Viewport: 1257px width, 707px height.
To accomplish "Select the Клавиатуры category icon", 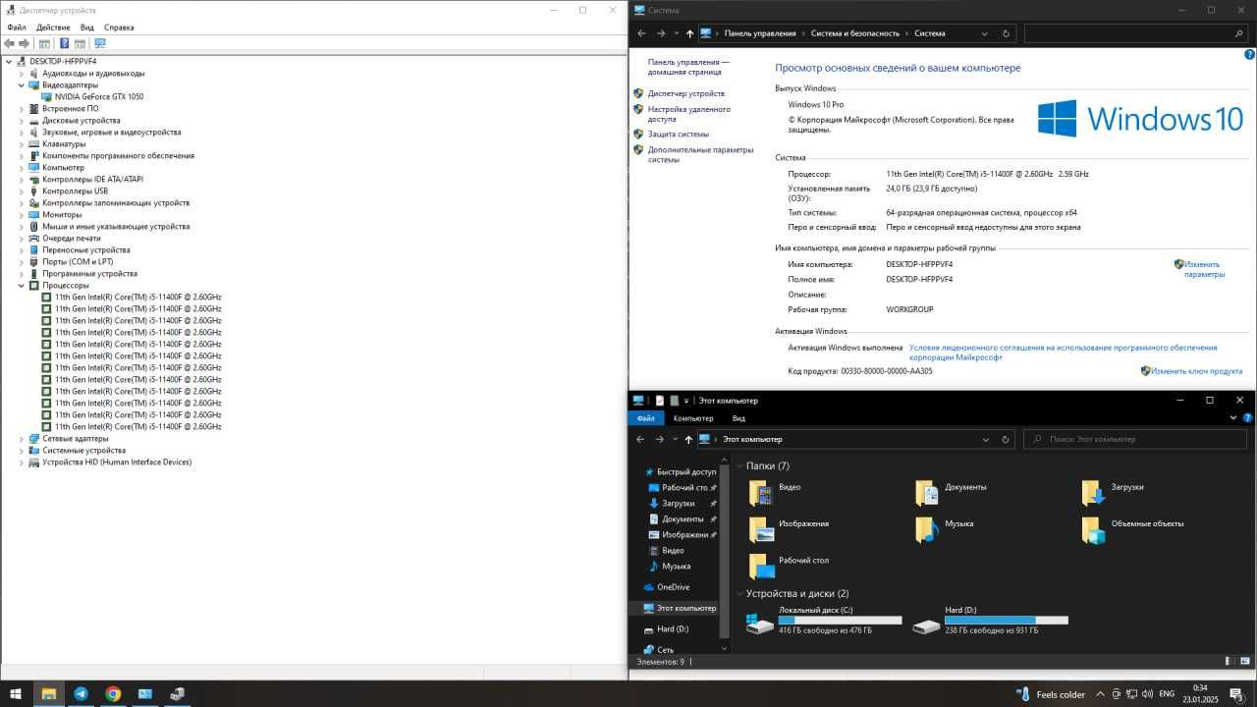I will 34,143.
